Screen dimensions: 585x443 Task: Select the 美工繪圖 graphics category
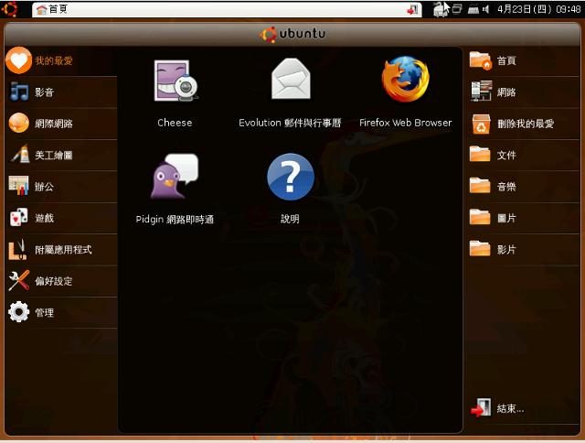[61, 155]
